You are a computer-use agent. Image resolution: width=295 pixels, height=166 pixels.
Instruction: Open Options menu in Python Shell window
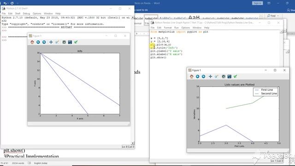pos(37,13)
